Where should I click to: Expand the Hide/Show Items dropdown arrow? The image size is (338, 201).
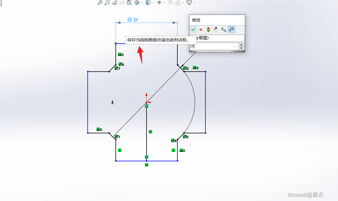pos(165,3)
